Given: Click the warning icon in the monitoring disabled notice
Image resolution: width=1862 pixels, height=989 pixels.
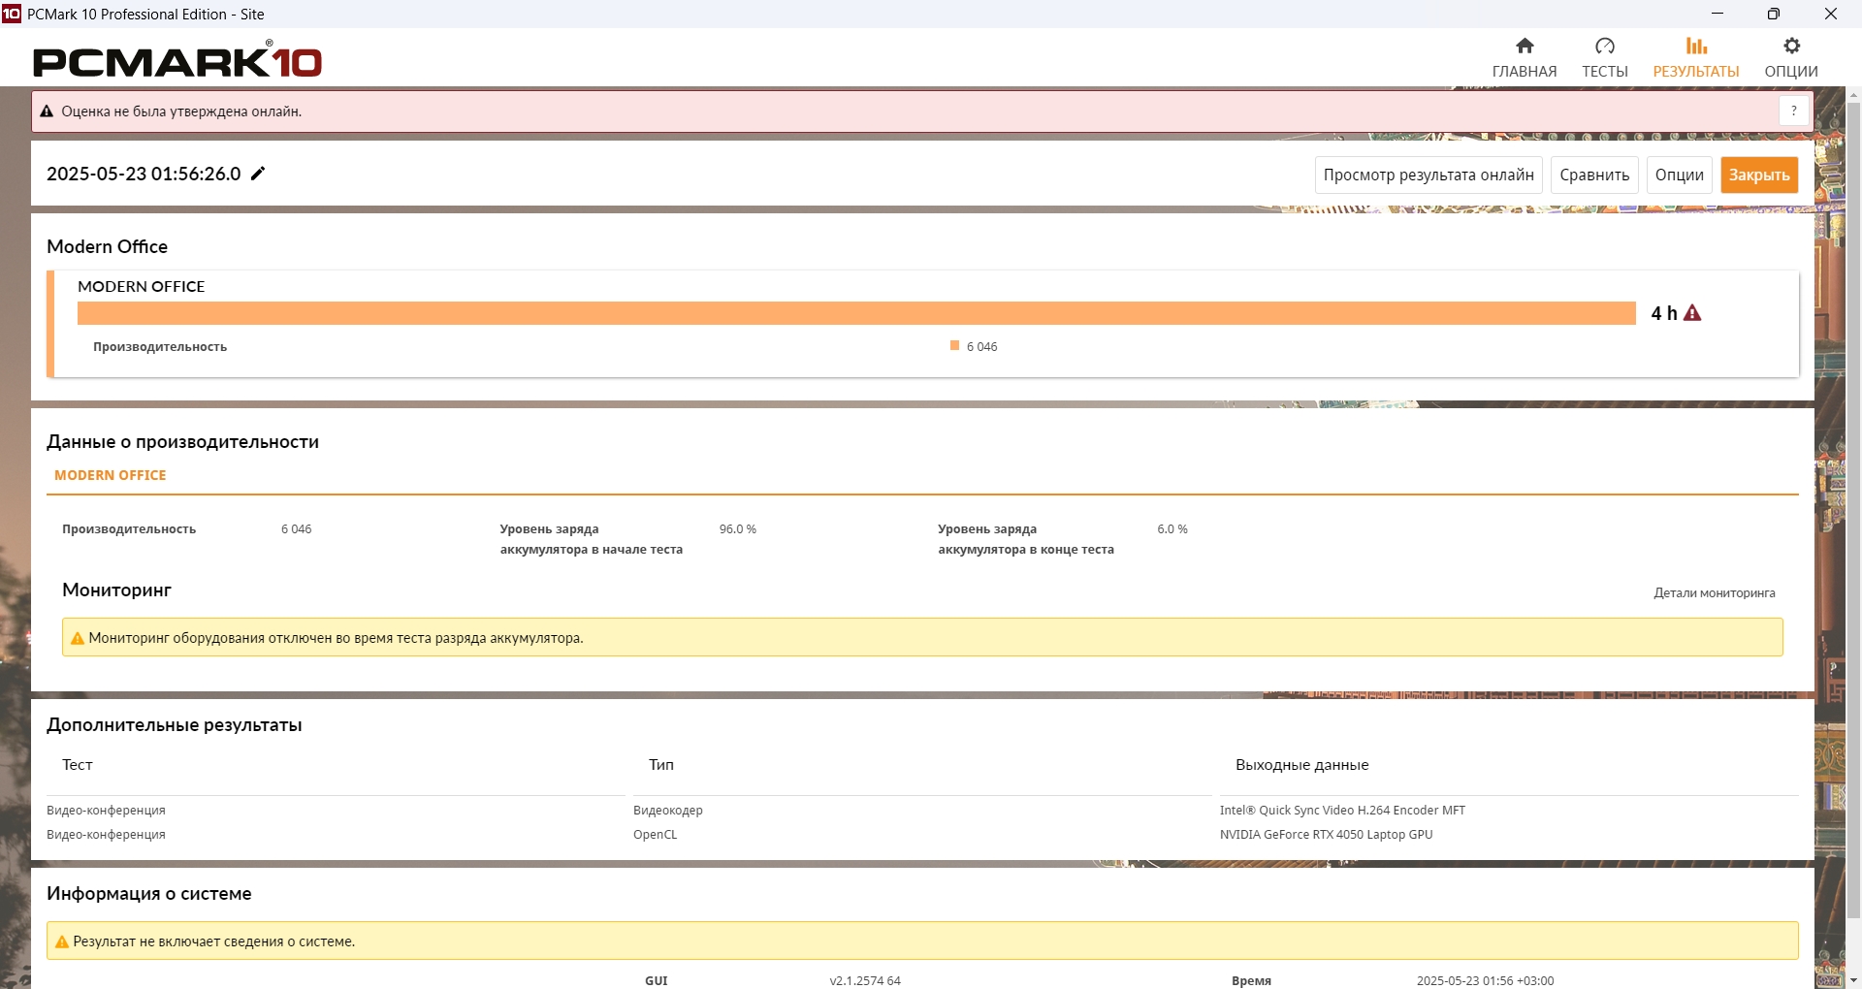Looking at the screenshot, I should [x=78, y=639].
